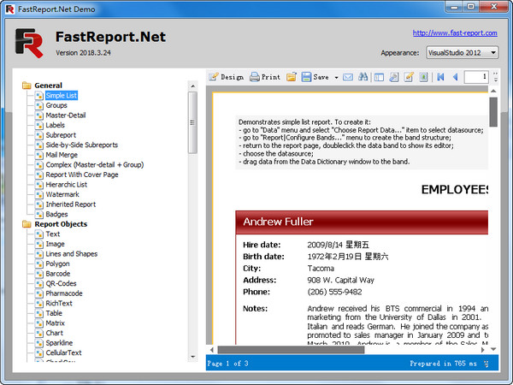Viewport: 513px width, 385px height.
Task: Select the Groups report in tree
Action: click(57, 105)
